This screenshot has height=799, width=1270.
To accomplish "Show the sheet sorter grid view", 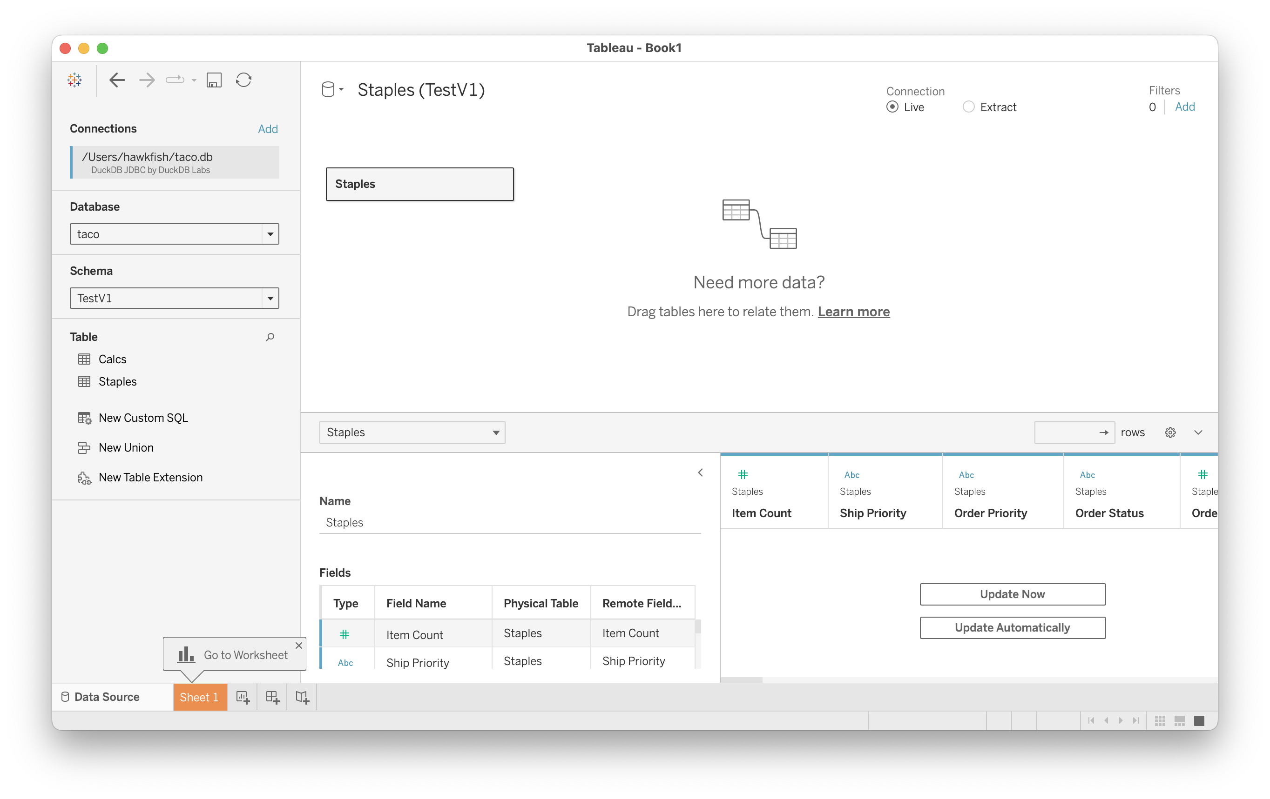I will 1160,720.
